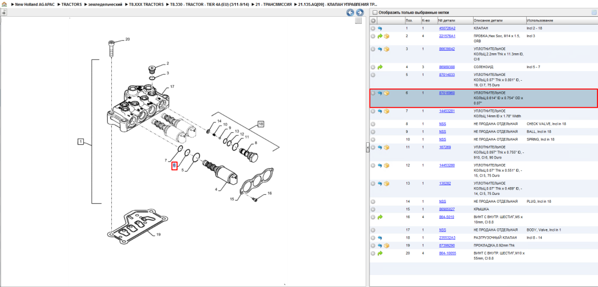Click the green arrow icon in СОЛЕНОИД row

(x=380, y=67)
